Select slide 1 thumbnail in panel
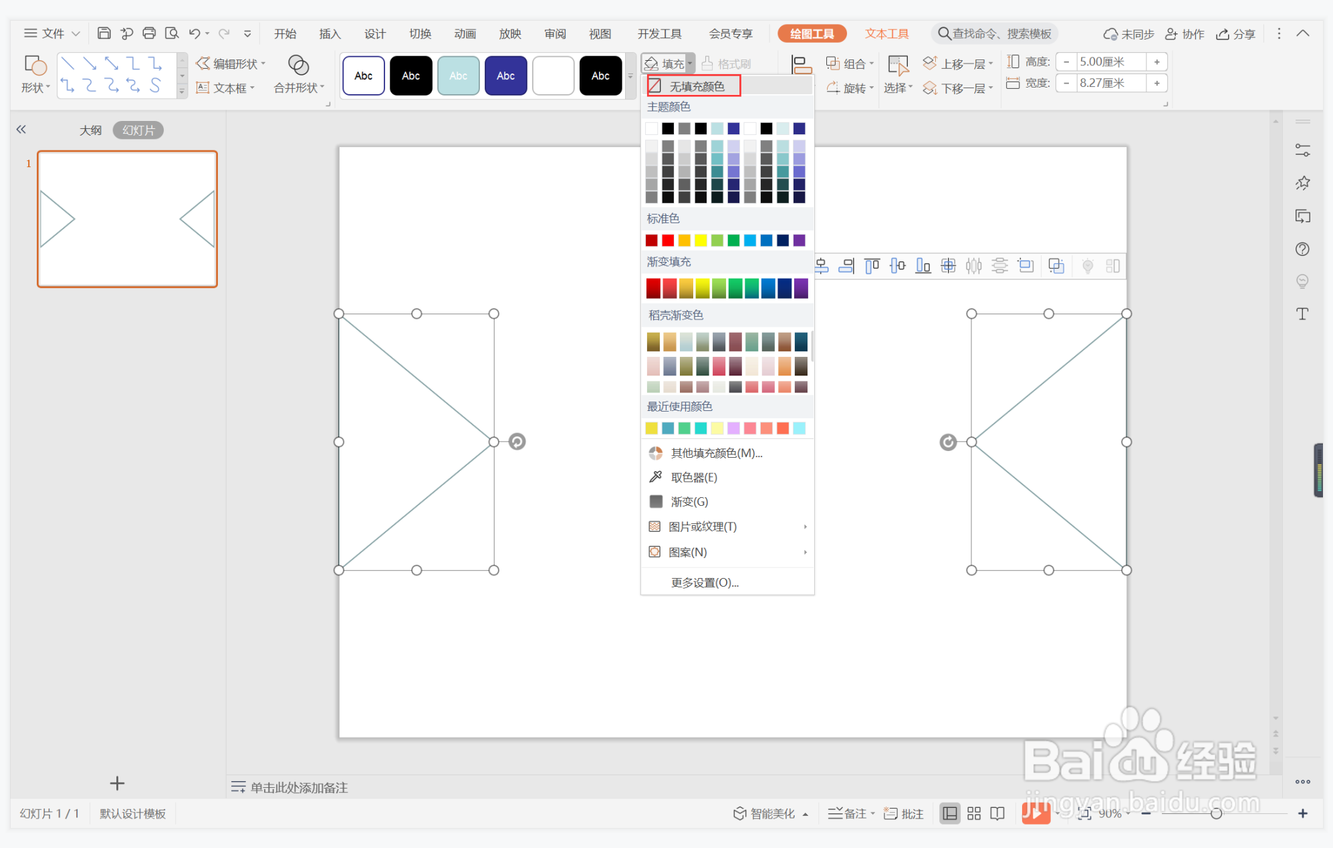Screen dimensions: 1333x848 point(127,219)
